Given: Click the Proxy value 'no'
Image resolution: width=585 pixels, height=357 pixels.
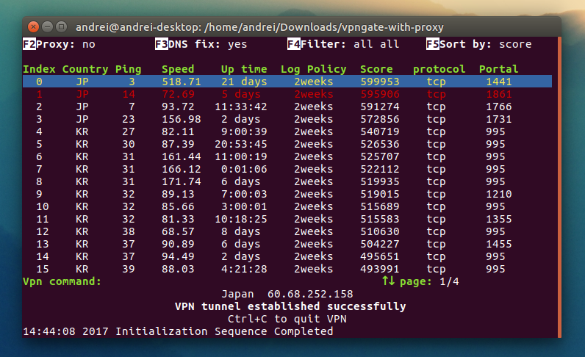Looking at the screenshot, I should 89,44.
